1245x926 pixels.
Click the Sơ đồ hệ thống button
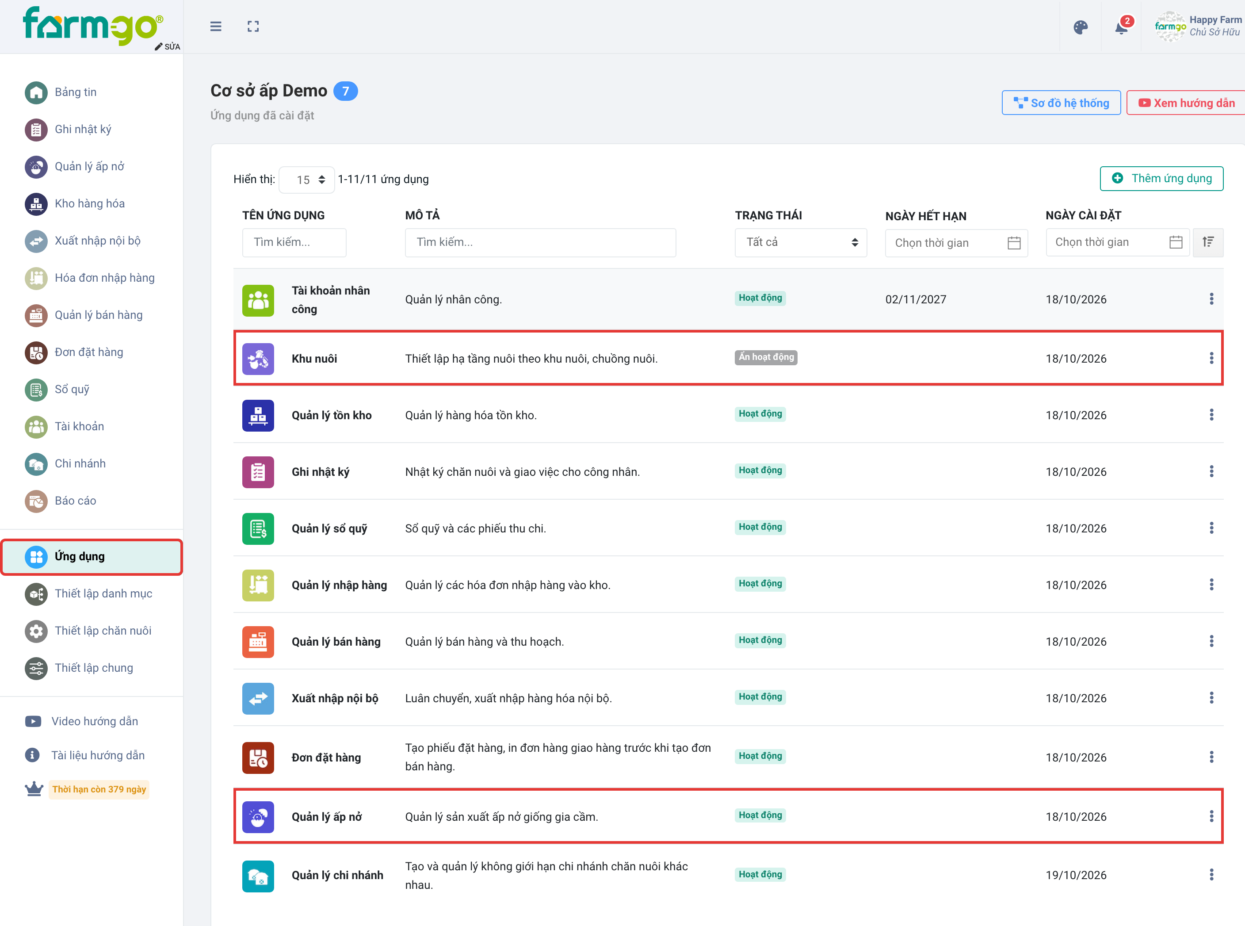[x=1061, y=103]
